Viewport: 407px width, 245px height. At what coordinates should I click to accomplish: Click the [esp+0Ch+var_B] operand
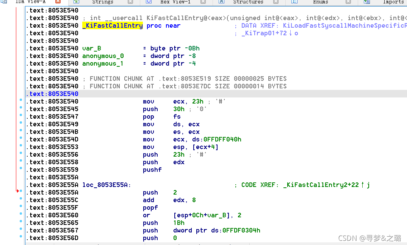[x=202, y=215]
